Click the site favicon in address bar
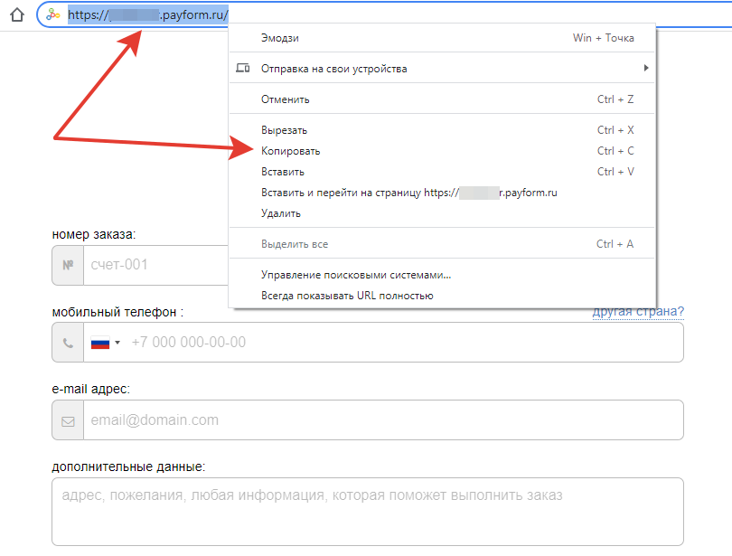 point(53,15)
